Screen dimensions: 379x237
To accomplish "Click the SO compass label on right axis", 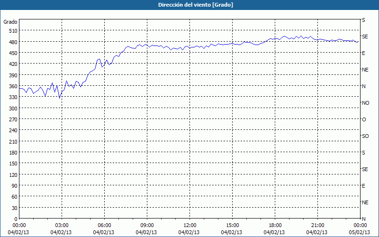I will [x=365, y=137].
